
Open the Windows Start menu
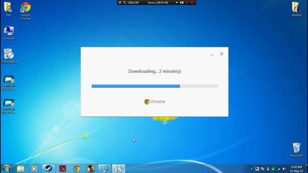pos(6,169)
